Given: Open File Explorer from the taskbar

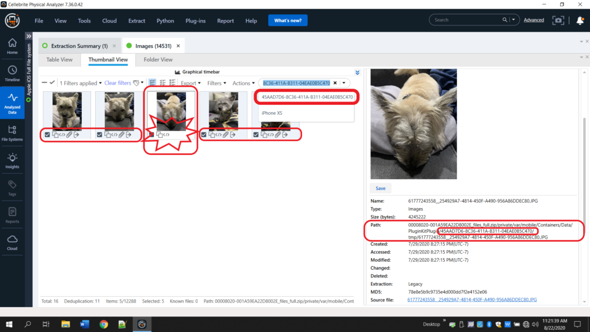Looking at the screenshot, I should [66, 324].
